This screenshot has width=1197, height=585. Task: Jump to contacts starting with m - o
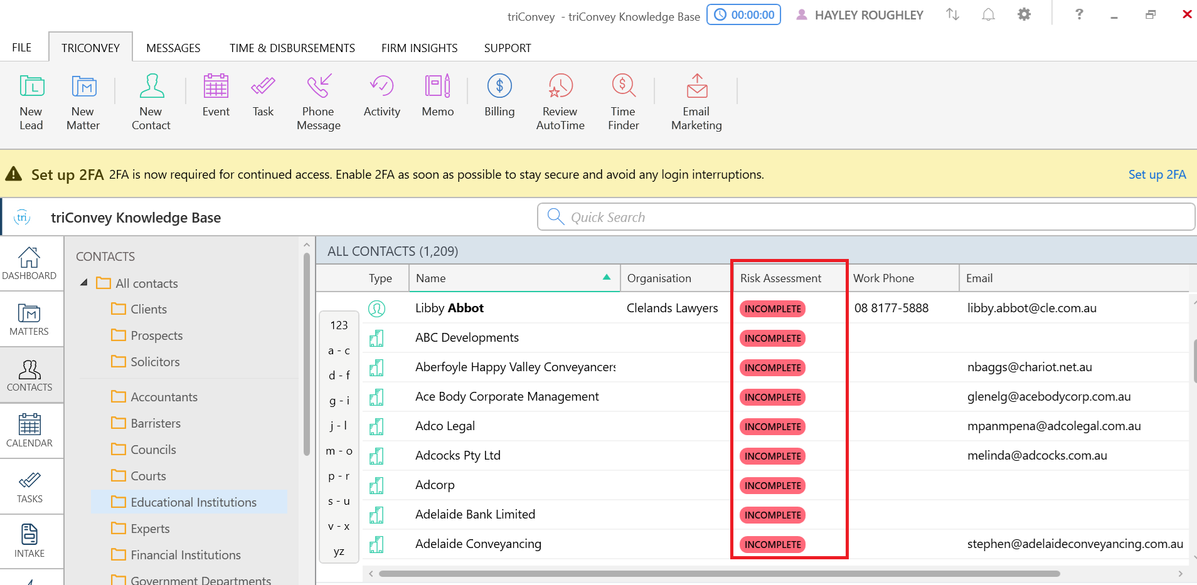click(x=339, y=451)
